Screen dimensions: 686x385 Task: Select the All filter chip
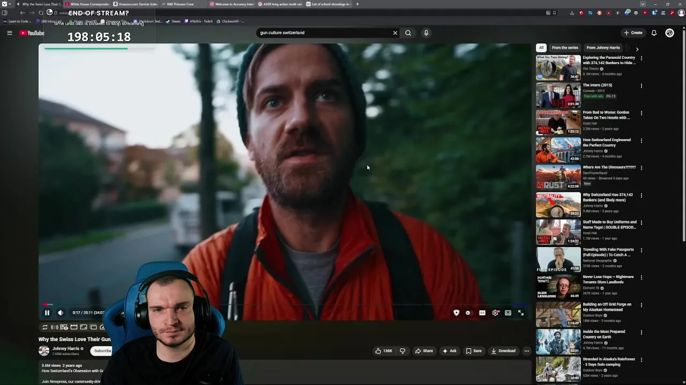tap(541, 48)
